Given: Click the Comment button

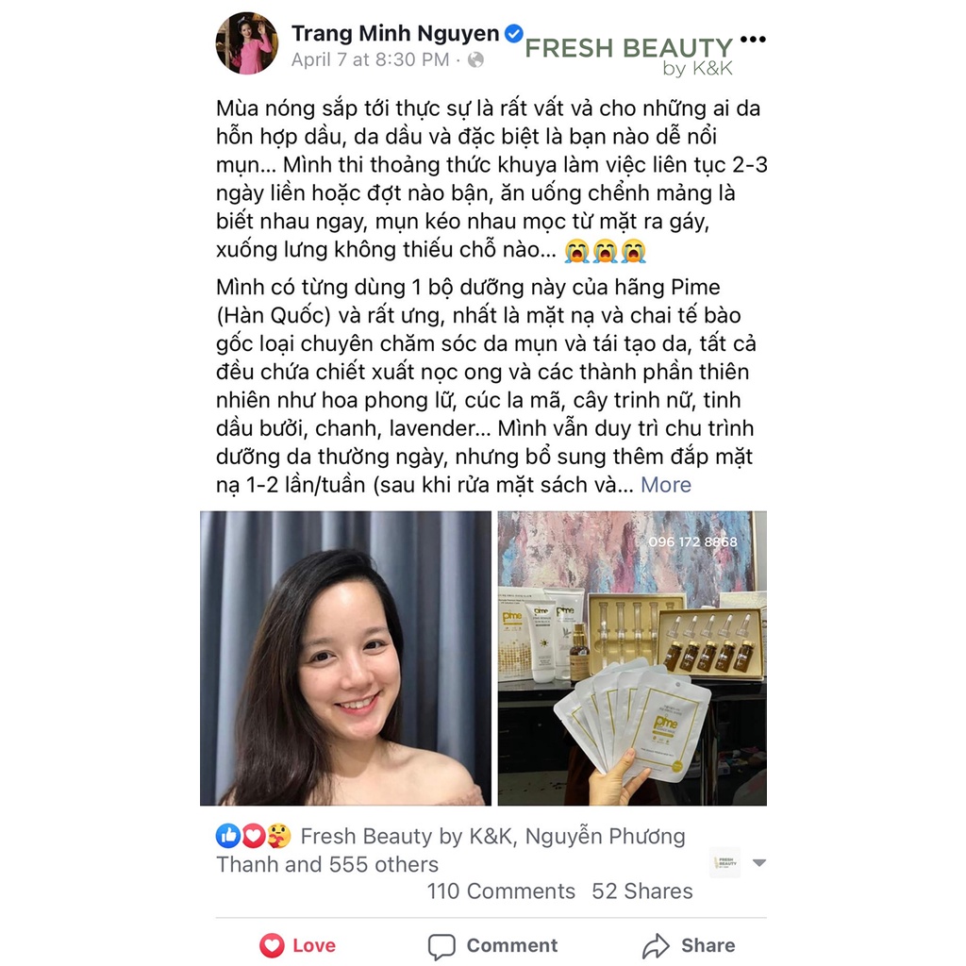Looking at the screenshot, I should tap(492, 945).
